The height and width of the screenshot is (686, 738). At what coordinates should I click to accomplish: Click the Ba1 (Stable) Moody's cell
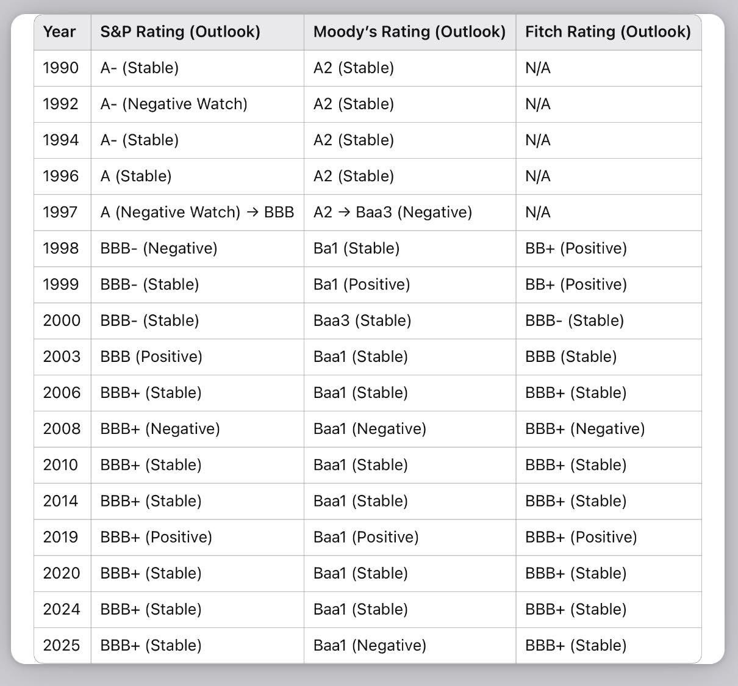click(356, 248)
